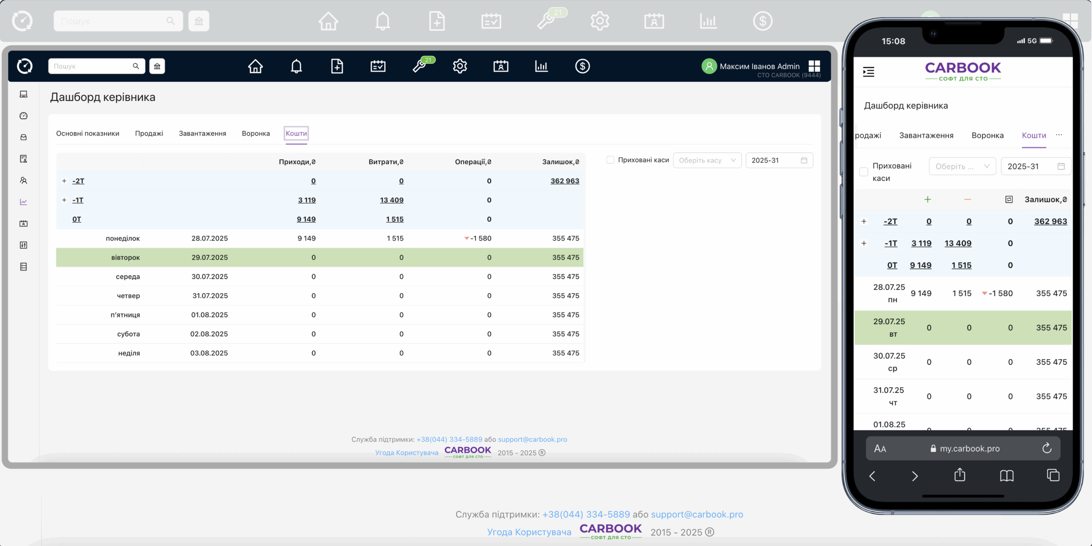Reload page in phone browser bar

(x=1046, y=448)
